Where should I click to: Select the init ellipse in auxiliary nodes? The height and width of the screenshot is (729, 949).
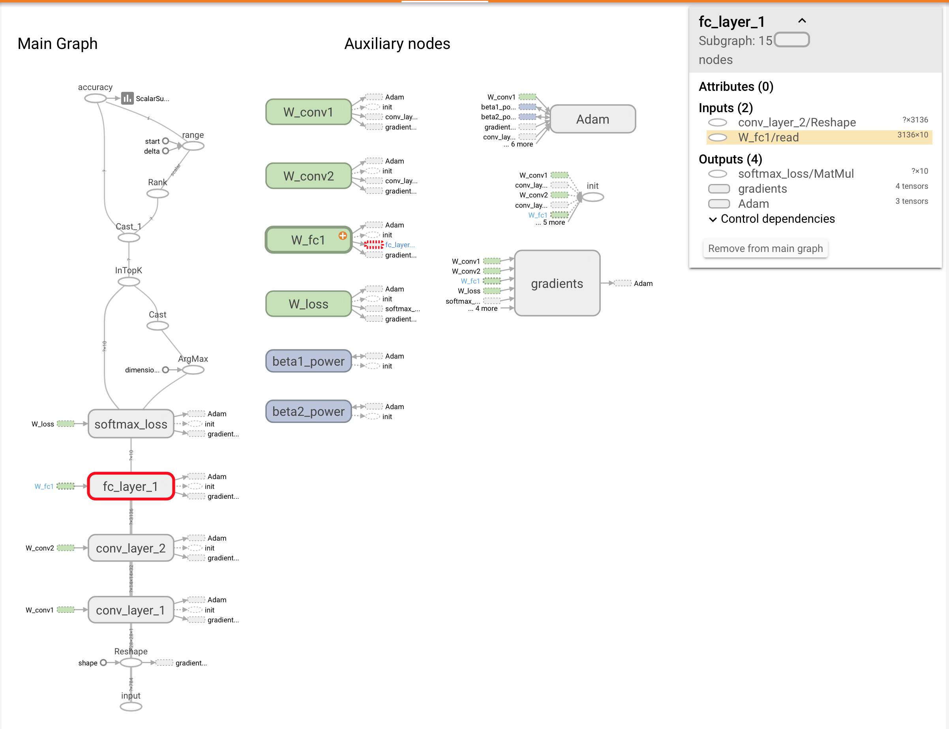point(593,197)
